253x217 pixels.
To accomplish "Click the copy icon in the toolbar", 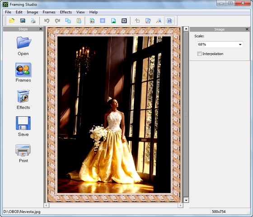I will (x=68, y=21).
